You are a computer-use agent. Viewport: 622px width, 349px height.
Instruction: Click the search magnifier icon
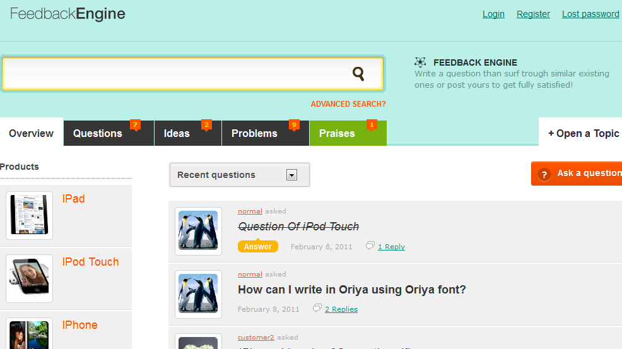[358, 73]
